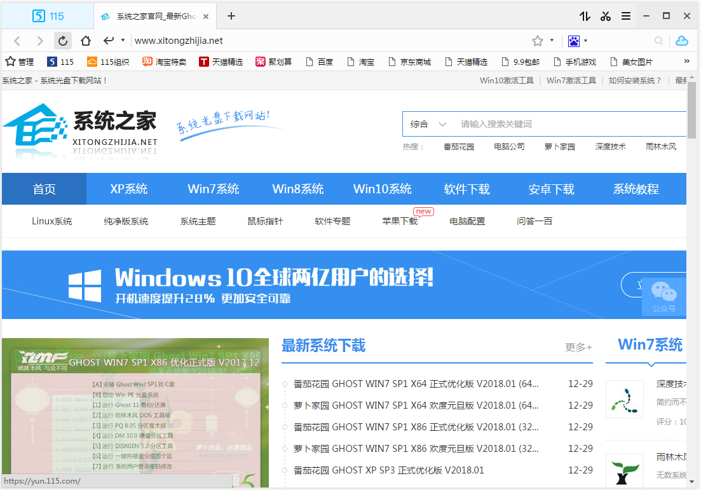The width and height of the screenshot is (701, 490).
Task: Open the 115 bookmark
Action: [x=60, y=62]
